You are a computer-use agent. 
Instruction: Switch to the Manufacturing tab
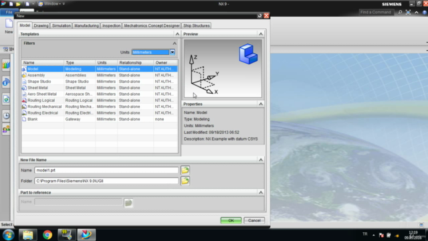pos(86,25)
